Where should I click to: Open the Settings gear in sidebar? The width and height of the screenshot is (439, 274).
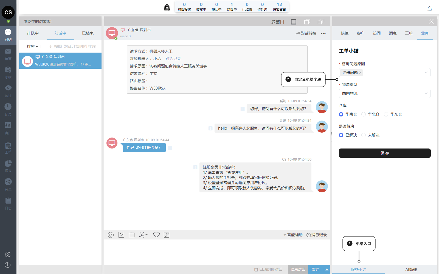point(8,255)
